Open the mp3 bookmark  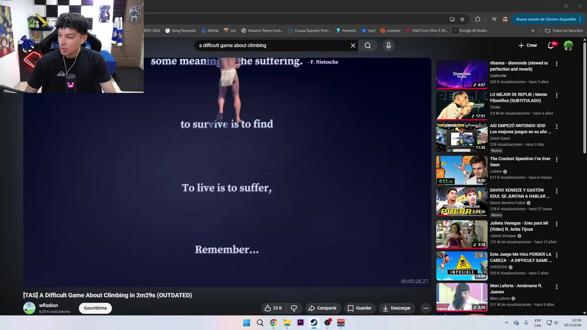(368, 31)
